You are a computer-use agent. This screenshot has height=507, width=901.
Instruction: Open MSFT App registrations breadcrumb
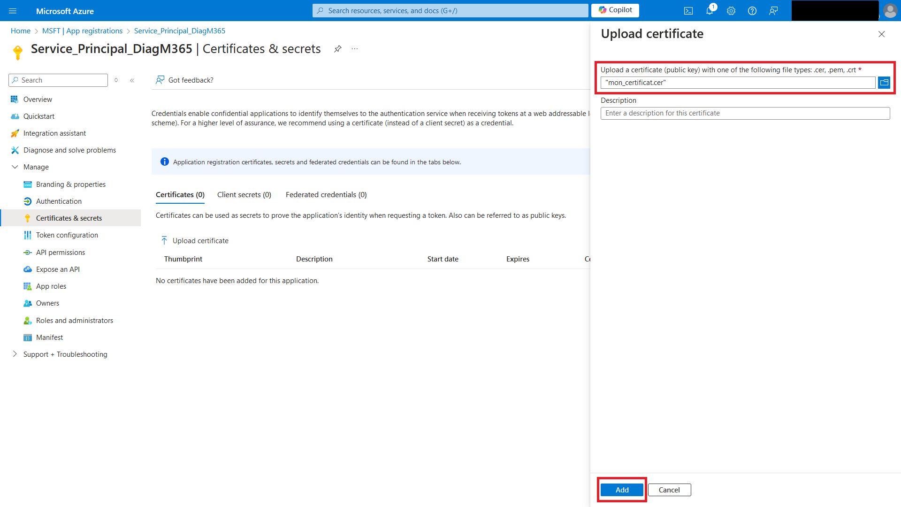[x=82, y=31]
